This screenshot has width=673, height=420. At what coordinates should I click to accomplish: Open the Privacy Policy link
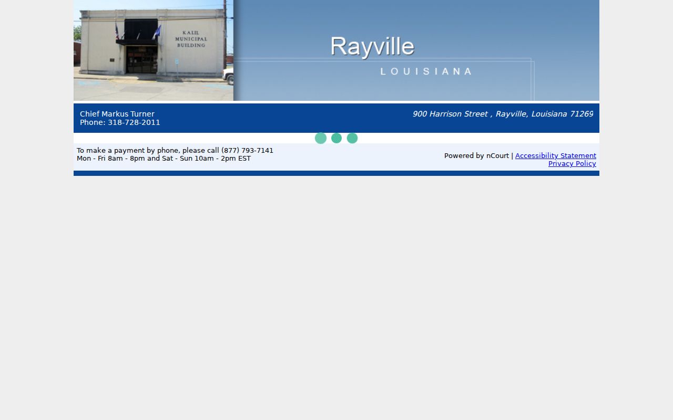coord(572,164)
